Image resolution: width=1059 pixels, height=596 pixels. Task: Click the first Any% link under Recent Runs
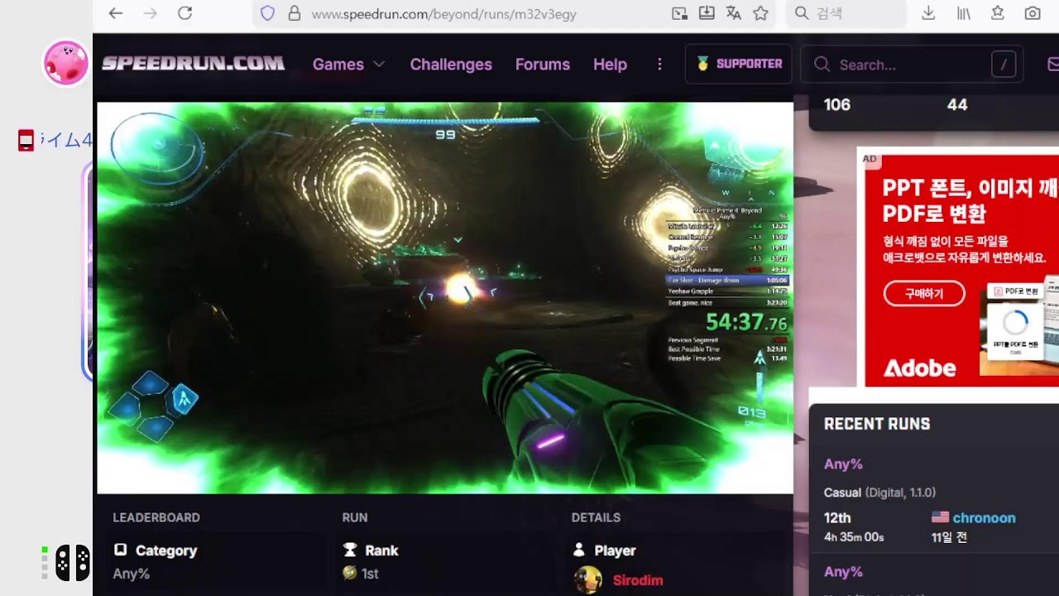pos(843,464)
